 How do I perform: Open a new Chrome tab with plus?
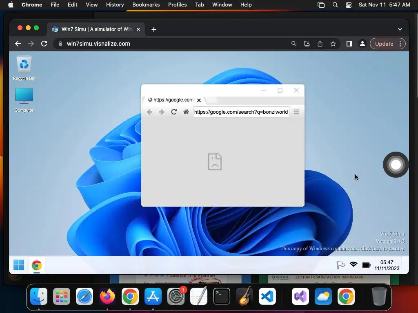[x=154, y=29]
